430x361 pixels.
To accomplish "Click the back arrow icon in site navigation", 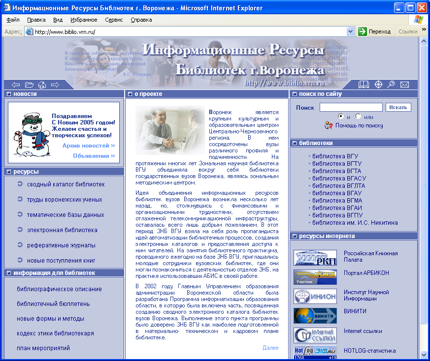I will point(16,85).
